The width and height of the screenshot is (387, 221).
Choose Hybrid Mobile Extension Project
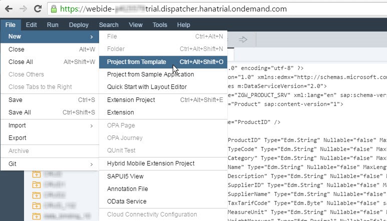(x=151, y=163)
